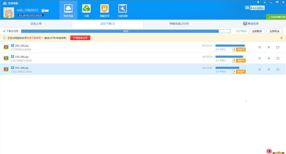Click the progress bar of 051-100.zip

coord(230,68)
